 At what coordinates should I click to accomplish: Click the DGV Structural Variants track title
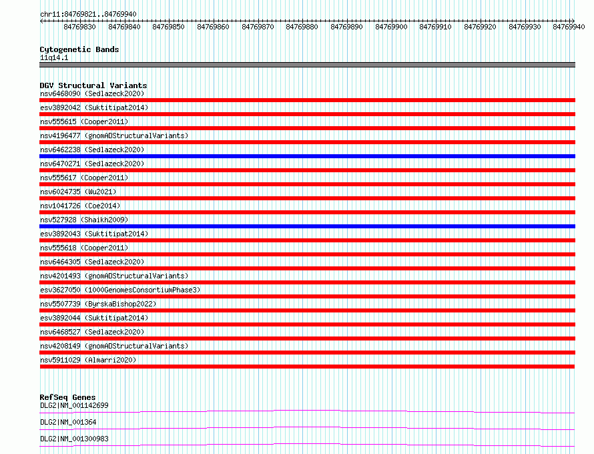click(x=93, y=85)
